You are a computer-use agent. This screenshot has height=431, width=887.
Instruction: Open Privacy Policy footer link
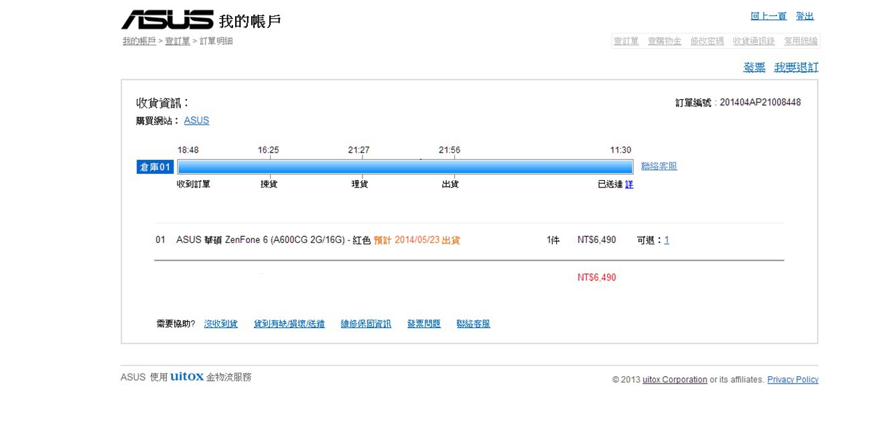point(793,379)
